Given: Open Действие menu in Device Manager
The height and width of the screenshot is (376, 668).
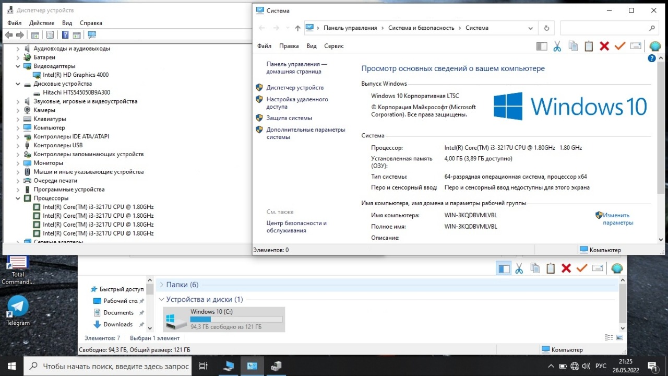Looking at the screenshot, I should [x=42, y=23].
